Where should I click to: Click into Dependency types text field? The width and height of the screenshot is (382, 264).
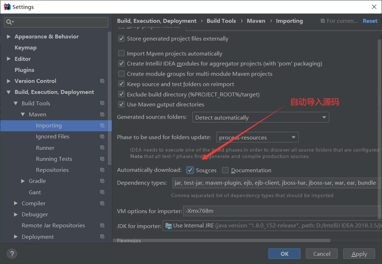pos(277,183)
